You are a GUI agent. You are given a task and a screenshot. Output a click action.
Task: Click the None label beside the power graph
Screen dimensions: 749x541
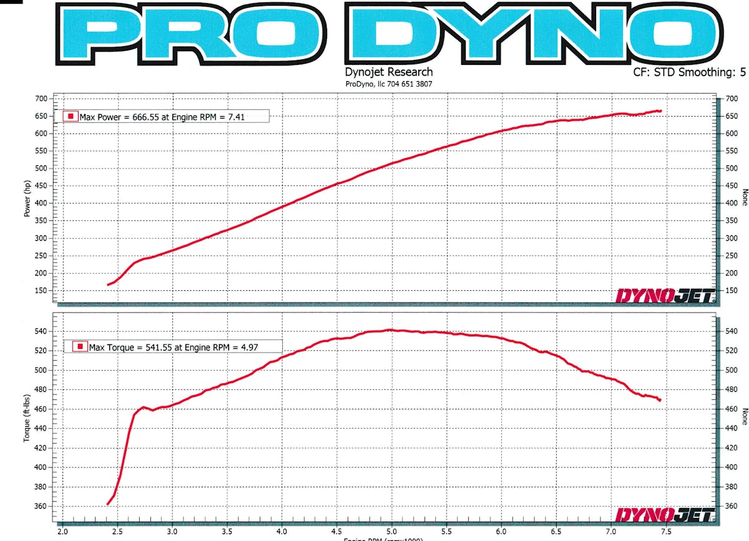pos(743,197)
